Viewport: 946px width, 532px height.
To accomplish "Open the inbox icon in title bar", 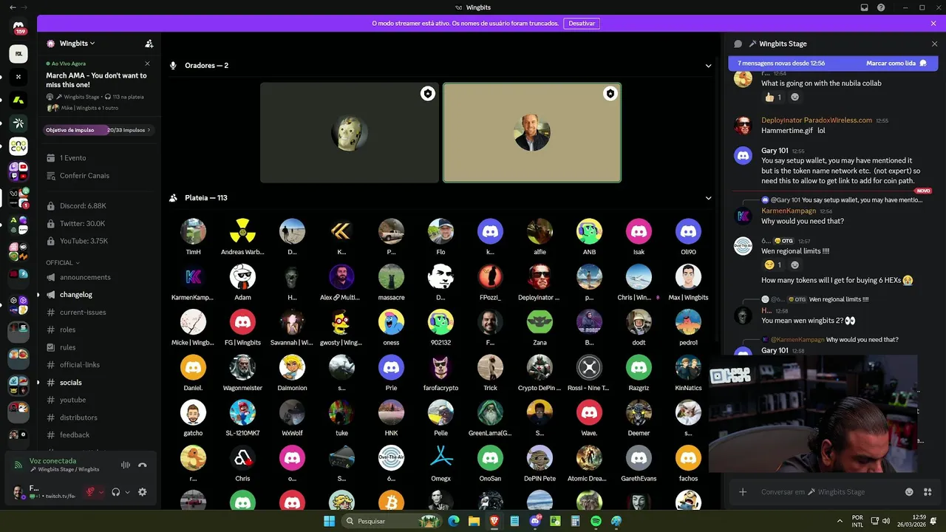I will pyautogui.click(x=865, y=7).
